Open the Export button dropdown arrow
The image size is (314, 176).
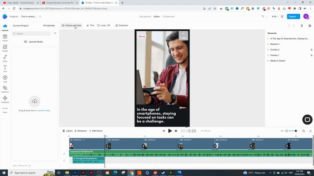[x=298, y=17]
